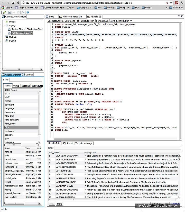Select the 'rental_rate' field row

[23, 178]
